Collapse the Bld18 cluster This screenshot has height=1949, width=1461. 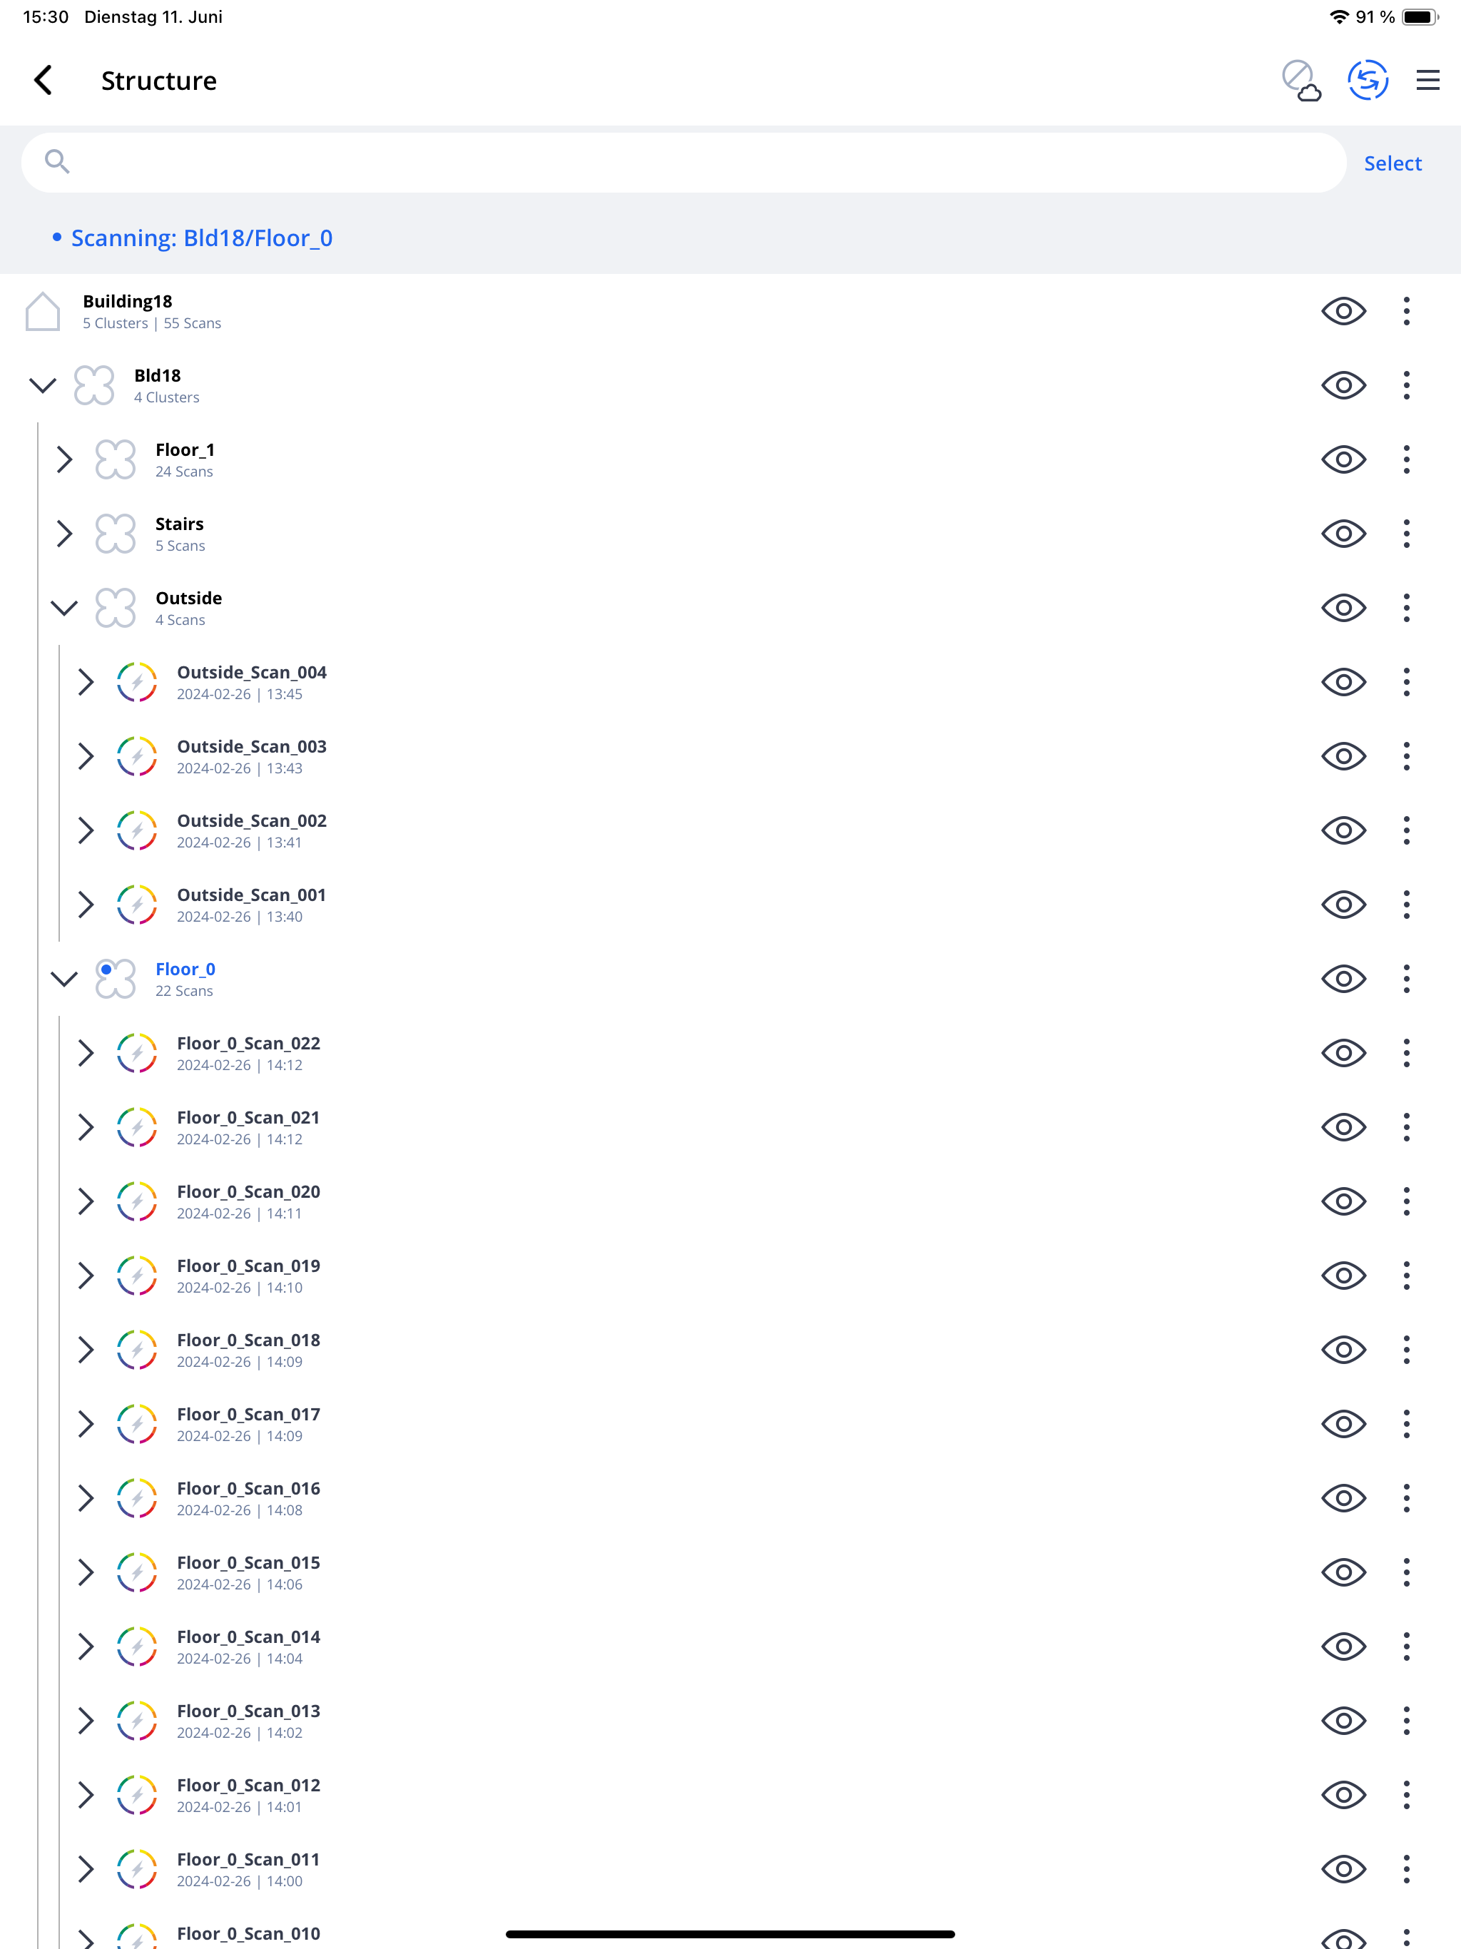coord(42,385)
